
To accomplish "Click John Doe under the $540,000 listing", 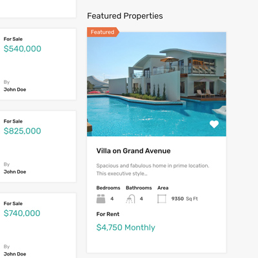I will tap(15, 90).
